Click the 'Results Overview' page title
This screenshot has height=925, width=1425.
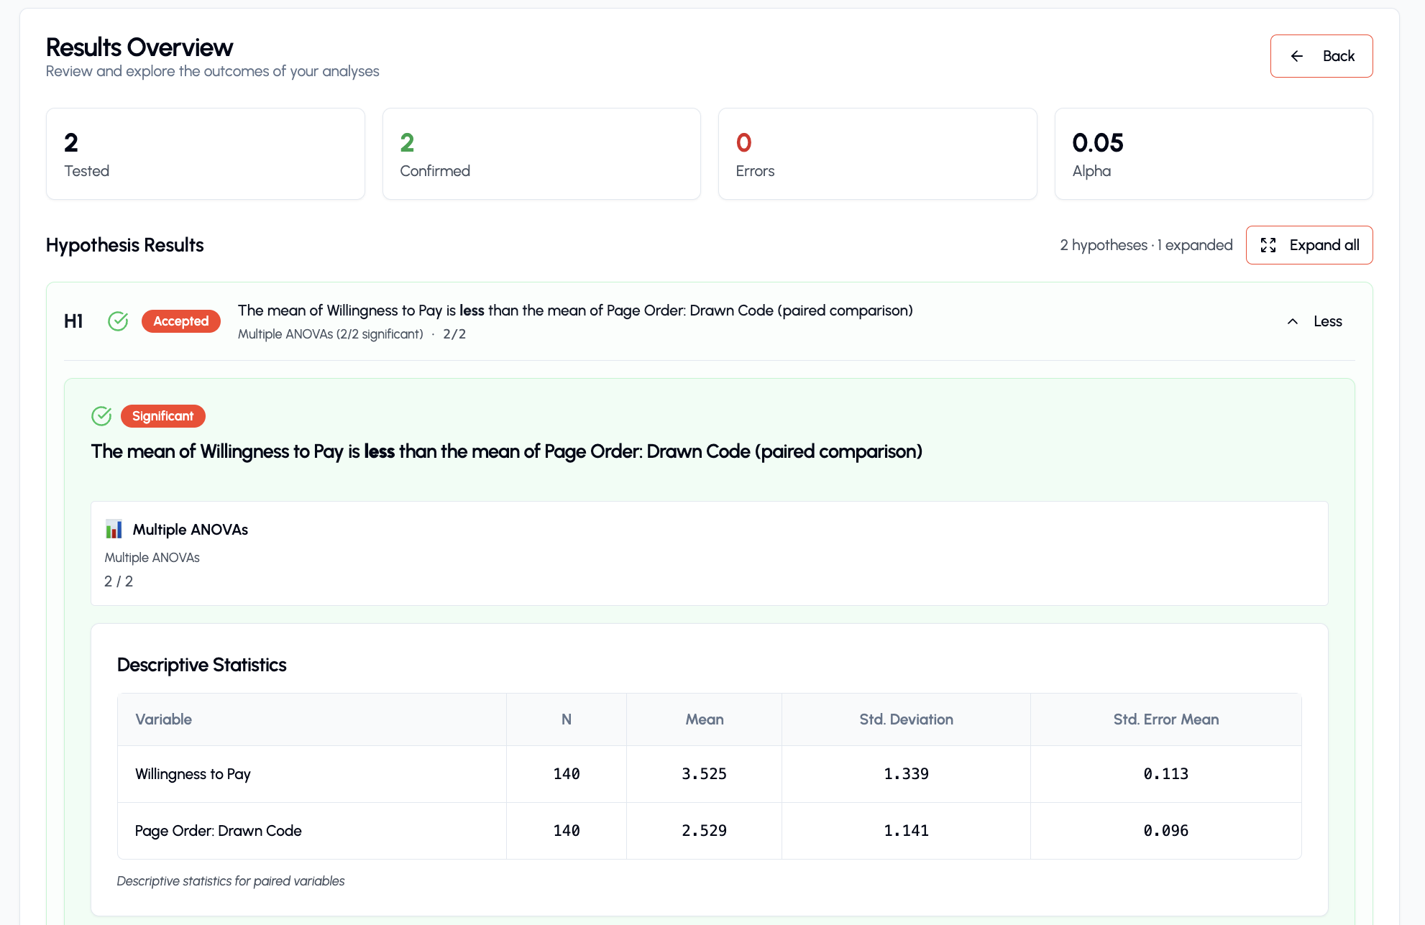coord(139,47)
